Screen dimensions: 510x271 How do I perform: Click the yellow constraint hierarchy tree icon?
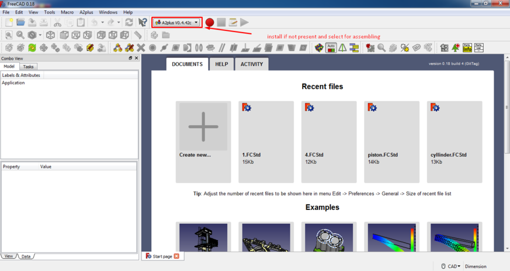point(354,48)
